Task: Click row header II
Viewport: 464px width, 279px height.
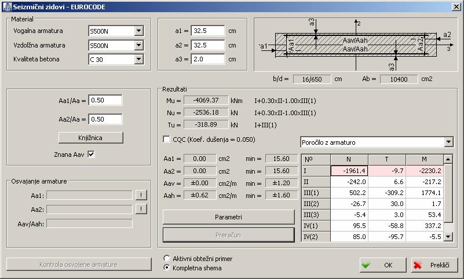Action: 316,182
